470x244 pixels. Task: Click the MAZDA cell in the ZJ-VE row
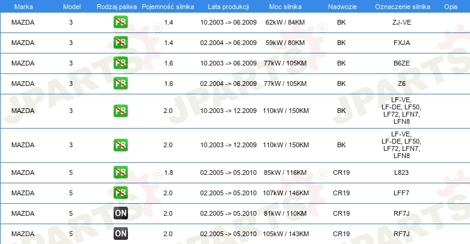[x=23, y=22]
